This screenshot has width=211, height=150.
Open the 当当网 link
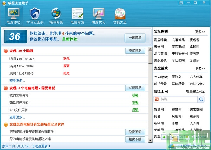tap(159, 47)
